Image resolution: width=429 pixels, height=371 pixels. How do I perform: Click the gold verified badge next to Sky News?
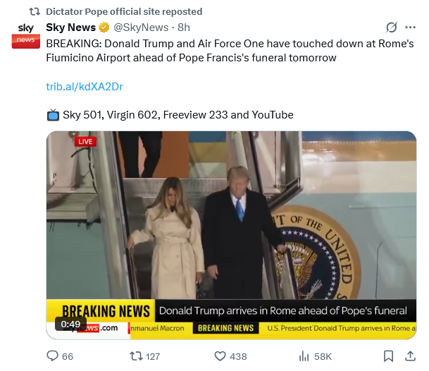coord(104,28)
